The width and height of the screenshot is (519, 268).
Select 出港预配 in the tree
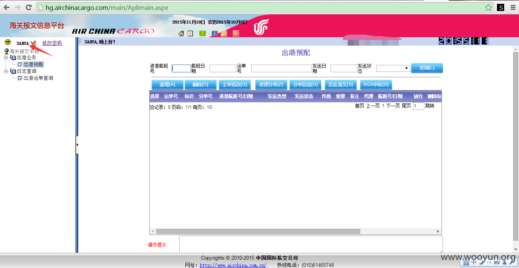coord(33,65)
